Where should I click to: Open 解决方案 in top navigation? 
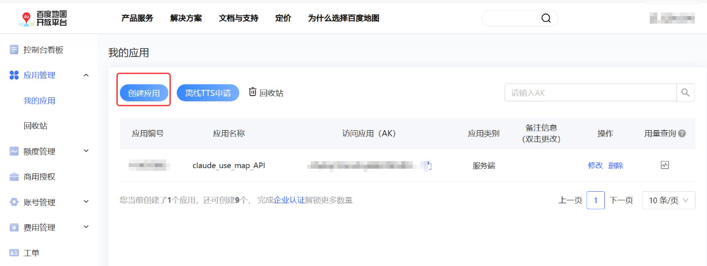click(x=186, y=18)
